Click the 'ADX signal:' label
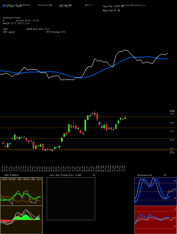Viewport: 177px width, 234px height. pyautogui.click(x=9, y=32)
